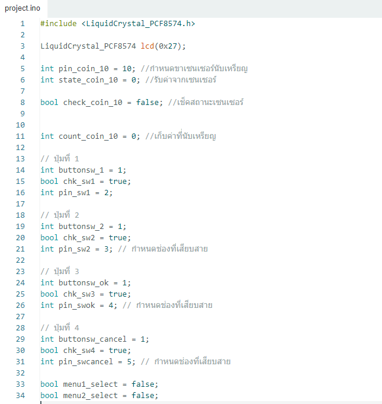Click the check_coin_10 = false line
Screen dimensions: 382x404
point(142,103)
